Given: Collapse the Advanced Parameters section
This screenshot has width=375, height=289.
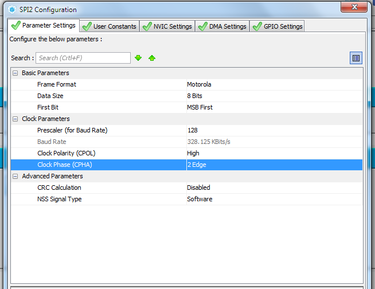Looking at the screenshot, I should tap(15, 176).
